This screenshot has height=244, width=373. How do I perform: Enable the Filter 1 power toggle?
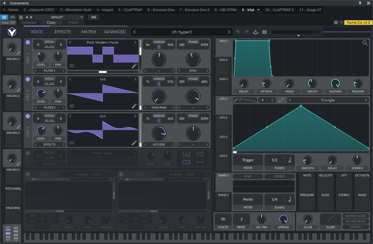tap(28, 174)
